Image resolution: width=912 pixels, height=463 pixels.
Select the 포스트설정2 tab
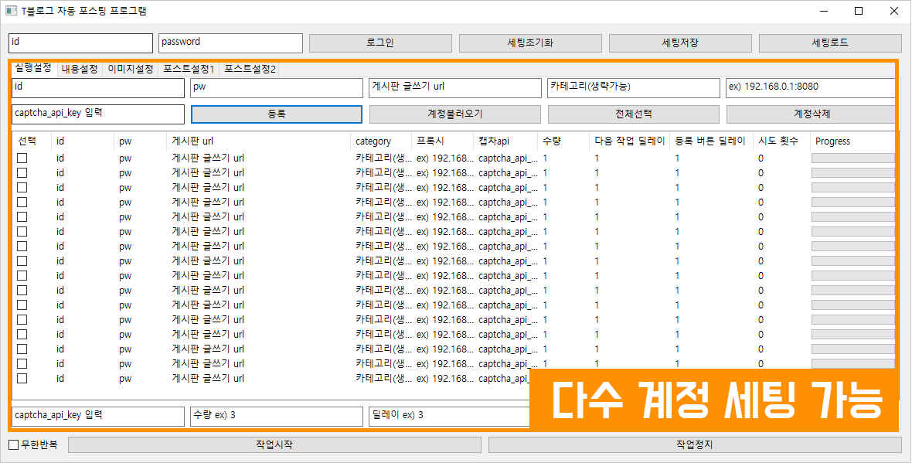[250, 69]
